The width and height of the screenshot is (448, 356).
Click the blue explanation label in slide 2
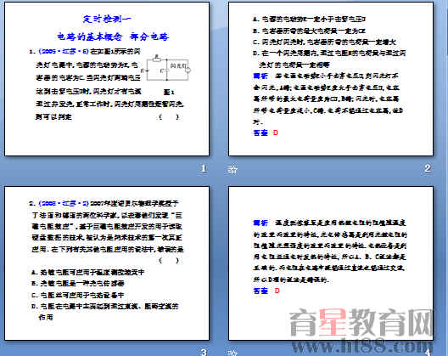pyautogui.click(x=260, y=76)
